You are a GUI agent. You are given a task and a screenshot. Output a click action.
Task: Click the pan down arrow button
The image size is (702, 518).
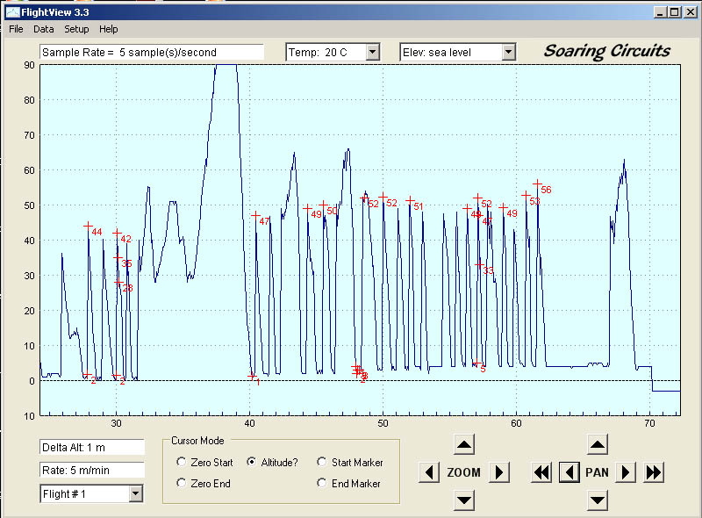point(598,500)
